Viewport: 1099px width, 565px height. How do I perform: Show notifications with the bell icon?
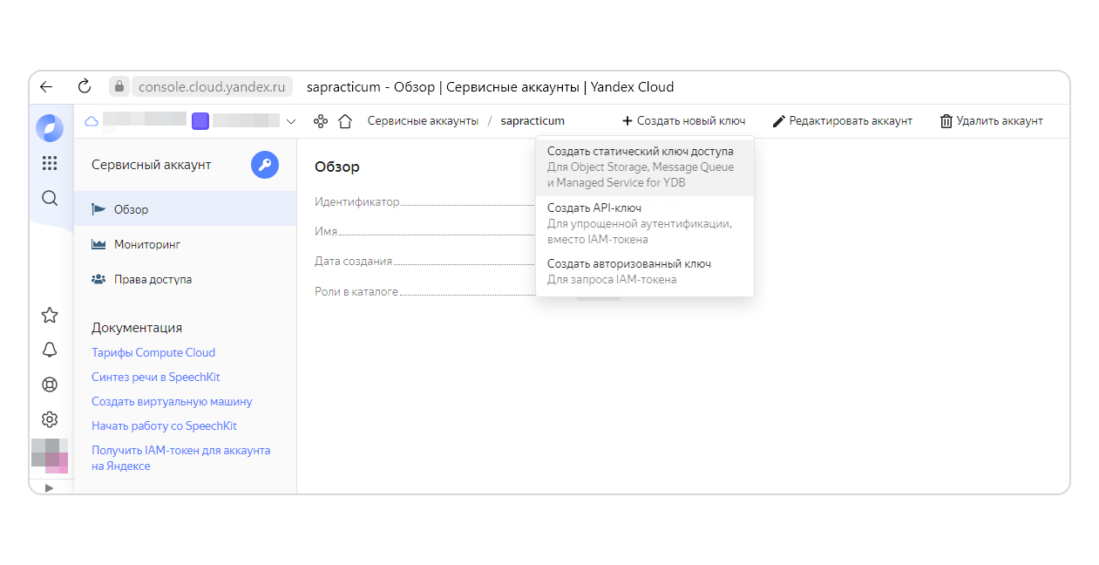(x=50, y=350)
